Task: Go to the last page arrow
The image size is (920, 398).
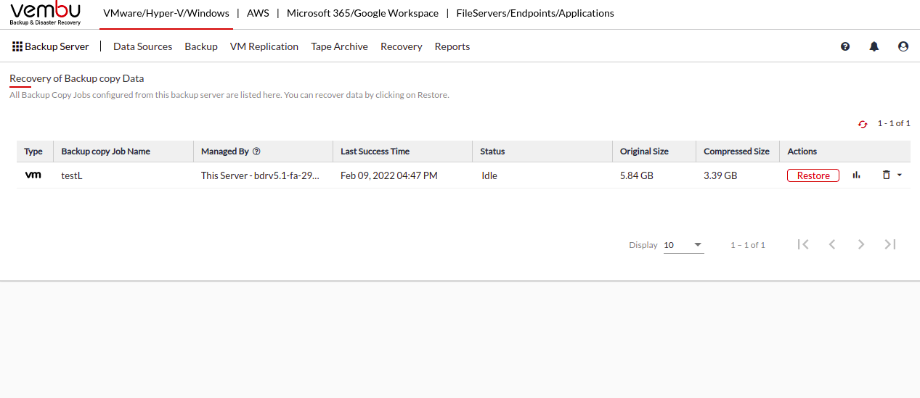Action: click(x=890, y=244)
